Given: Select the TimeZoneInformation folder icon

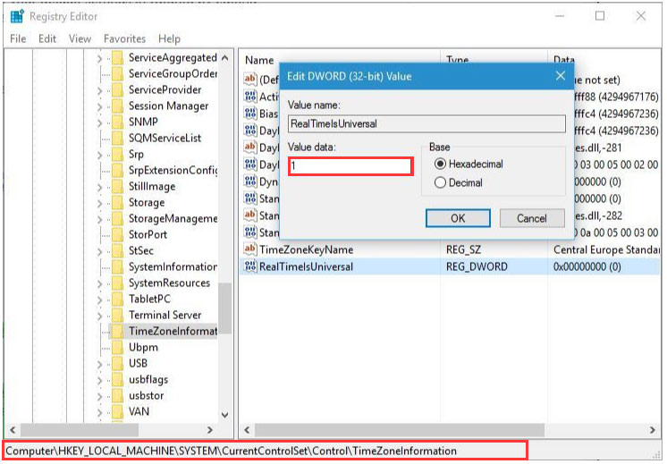Looking at the screenshot, I should (x=117, y=331).
